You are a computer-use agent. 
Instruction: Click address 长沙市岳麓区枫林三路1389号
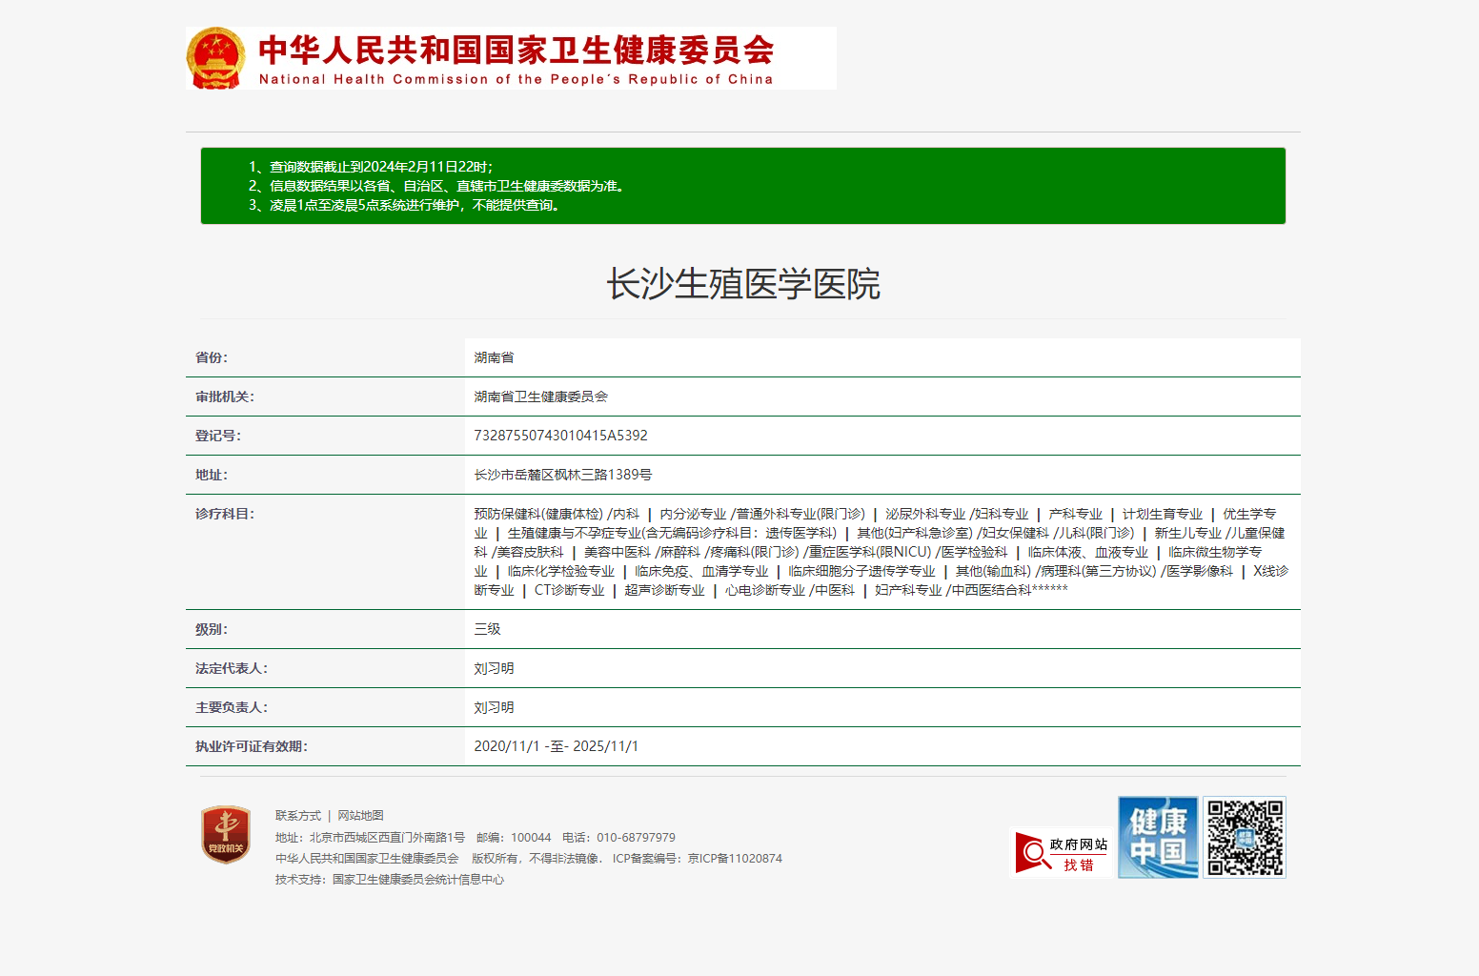click(x=563, y=475)
